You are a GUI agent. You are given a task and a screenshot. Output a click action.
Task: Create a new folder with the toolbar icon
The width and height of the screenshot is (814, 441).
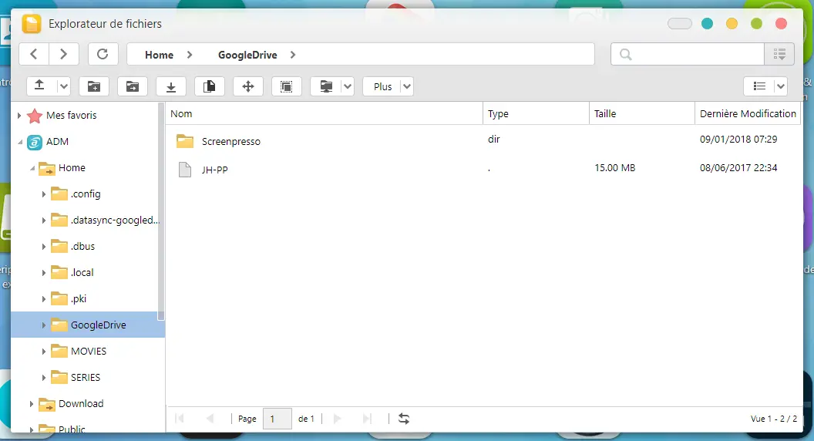click(94, 86)
